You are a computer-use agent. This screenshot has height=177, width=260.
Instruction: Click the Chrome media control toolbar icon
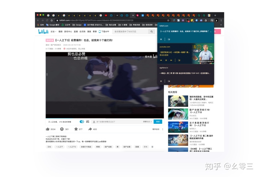(212, 21)
